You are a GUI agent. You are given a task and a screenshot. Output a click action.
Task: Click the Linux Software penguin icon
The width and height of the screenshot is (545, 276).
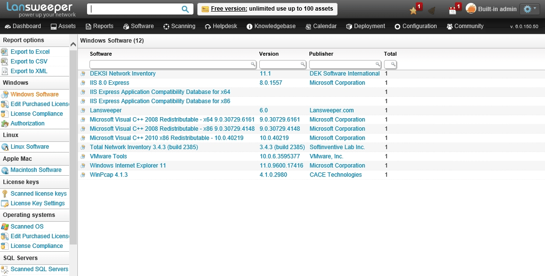4,147
